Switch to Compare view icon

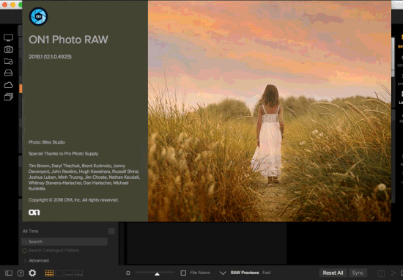78,273
